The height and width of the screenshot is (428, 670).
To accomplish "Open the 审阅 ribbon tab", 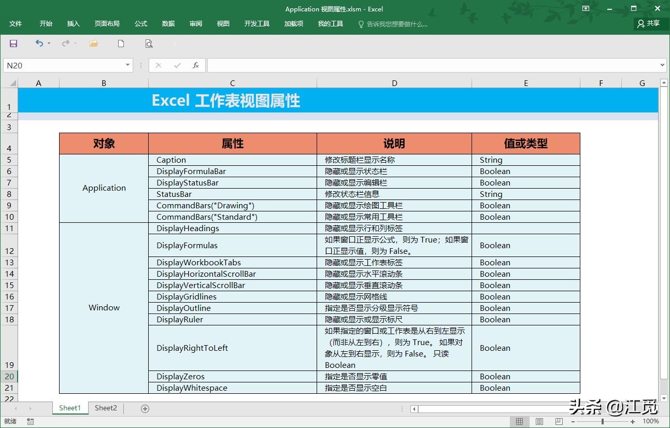I will tap(196, 24).
